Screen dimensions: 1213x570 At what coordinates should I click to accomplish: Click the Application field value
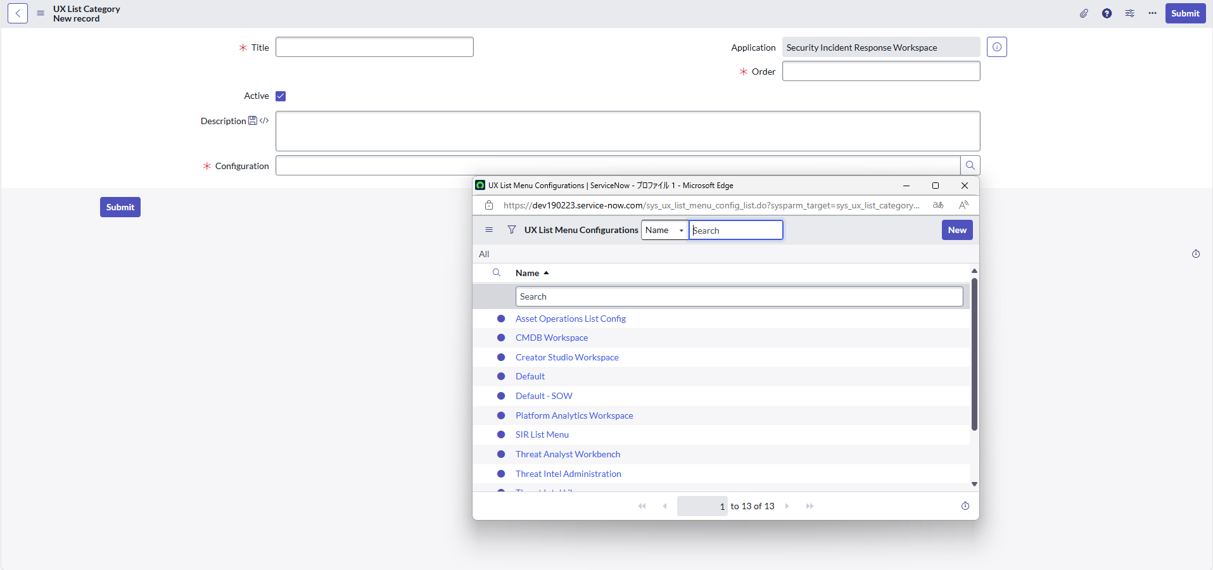[881, 47]
